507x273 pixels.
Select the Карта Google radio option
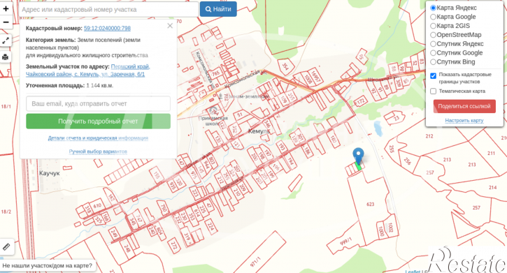pyautogui.click(x=434, y=17)
